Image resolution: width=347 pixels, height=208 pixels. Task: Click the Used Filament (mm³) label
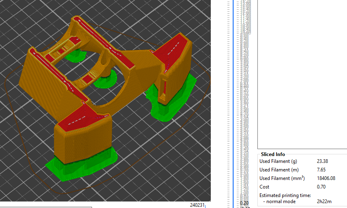click(x=282, y=178)
